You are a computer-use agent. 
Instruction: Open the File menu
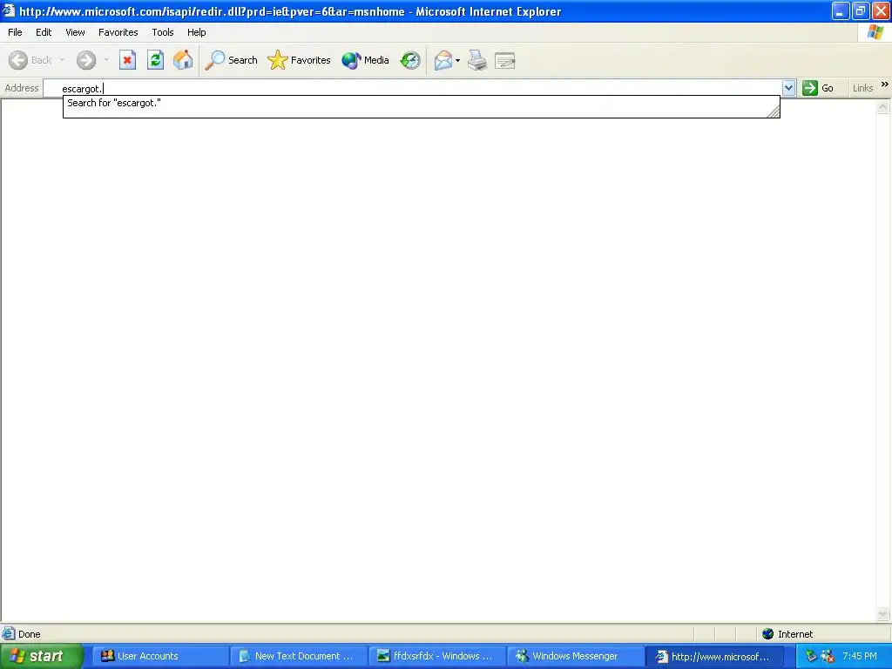(15, 32)
